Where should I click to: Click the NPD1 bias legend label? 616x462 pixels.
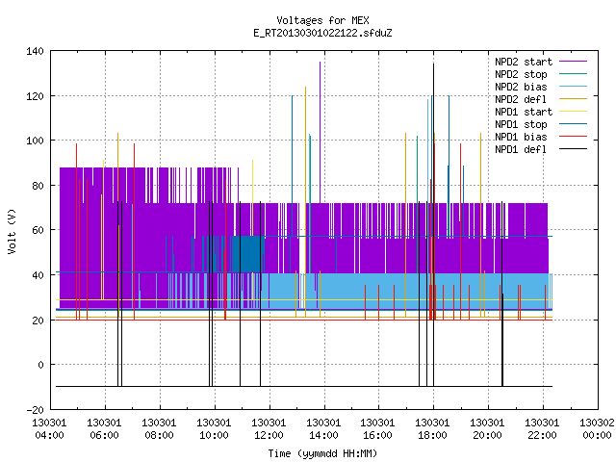pos(521,137)
